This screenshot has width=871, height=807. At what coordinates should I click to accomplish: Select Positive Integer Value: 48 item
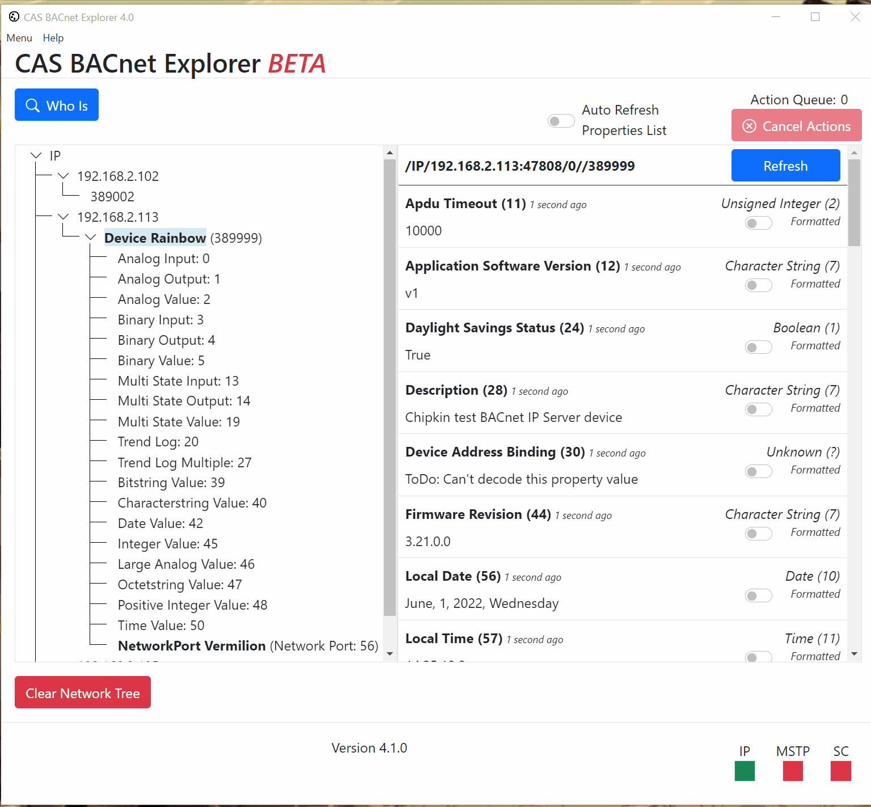point(192,605)
